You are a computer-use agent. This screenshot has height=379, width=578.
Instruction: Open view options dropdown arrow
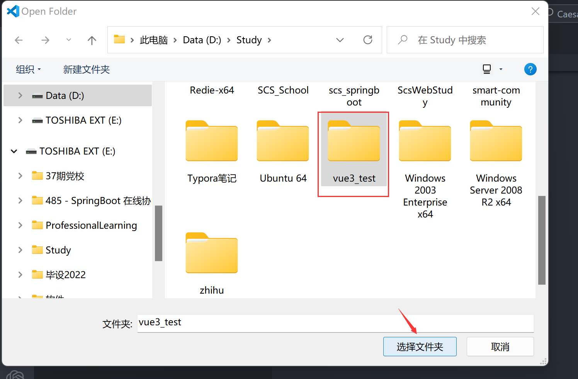click(501, 70)
